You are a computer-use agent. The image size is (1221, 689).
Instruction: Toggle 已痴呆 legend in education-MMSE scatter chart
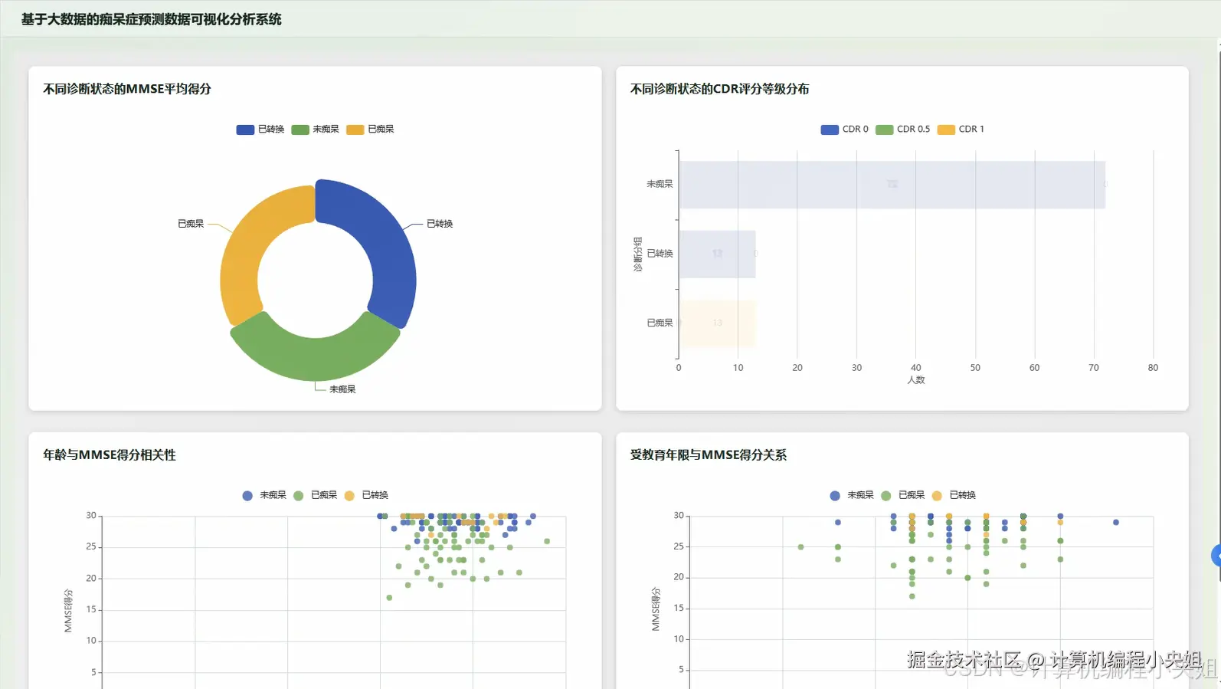coord(902,495)
